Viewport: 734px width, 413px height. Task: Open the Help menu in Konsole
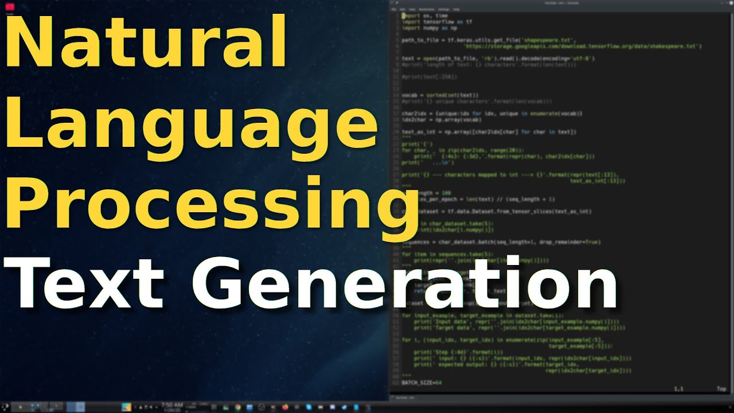[x=456, y=10]
